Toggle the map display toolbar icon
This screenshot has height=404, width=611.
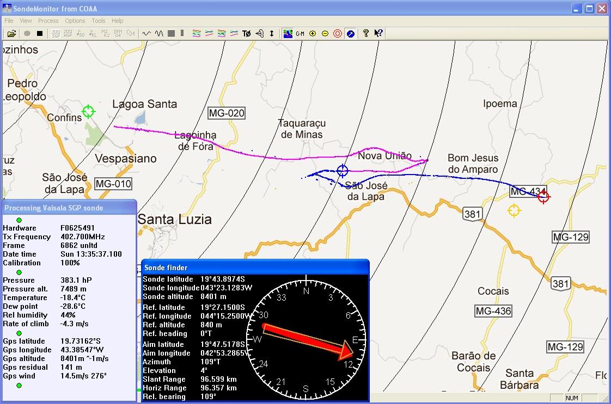[x=288, y=34]
